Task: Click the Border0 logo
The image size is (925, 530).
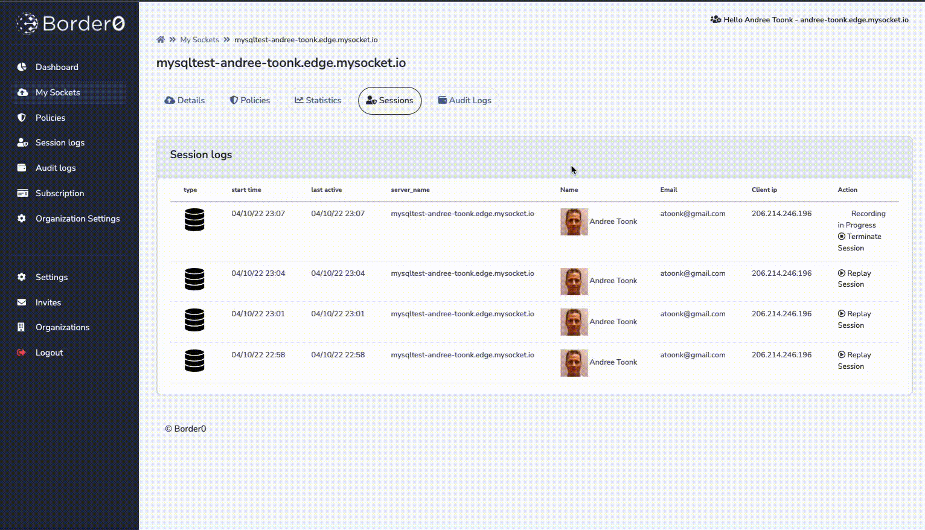Action: click(70, 24)
